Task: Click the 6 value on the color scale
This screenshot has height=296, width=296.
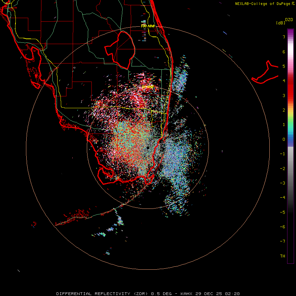Action: (284, 52)
